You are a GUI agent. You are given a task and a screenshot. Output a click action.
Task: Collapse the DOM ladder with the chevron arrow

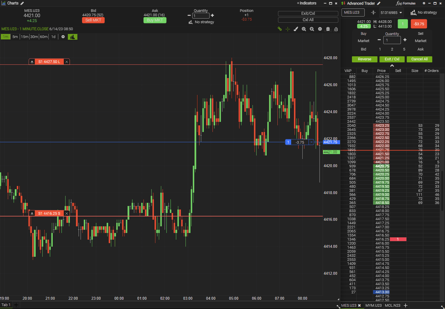(x=392, y=65)
